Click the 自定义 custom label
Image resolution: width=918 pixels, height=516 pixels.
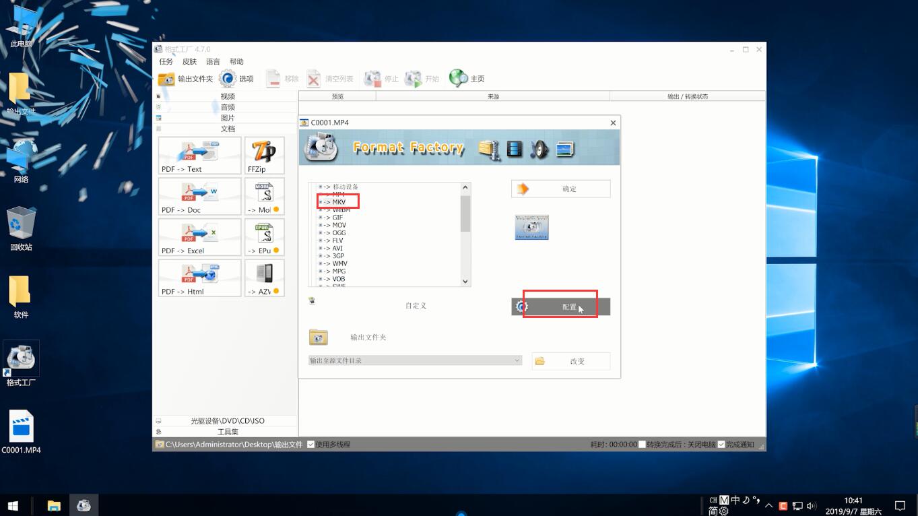point(416,306)
